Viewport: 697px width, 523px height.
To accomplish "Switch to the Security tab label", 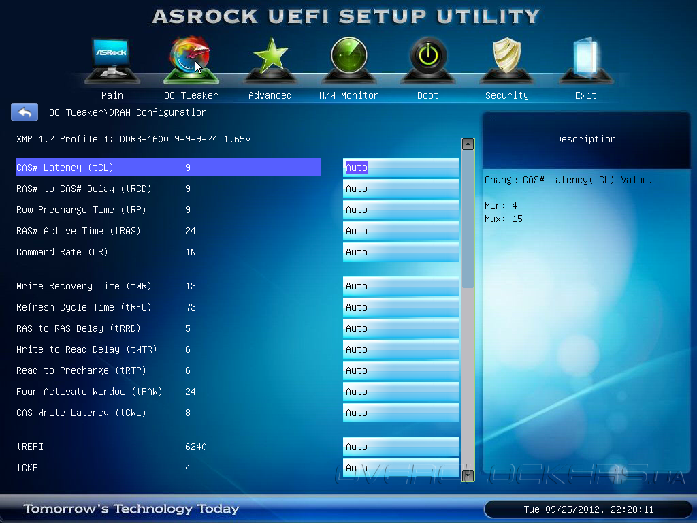I will tap(506, 95).
